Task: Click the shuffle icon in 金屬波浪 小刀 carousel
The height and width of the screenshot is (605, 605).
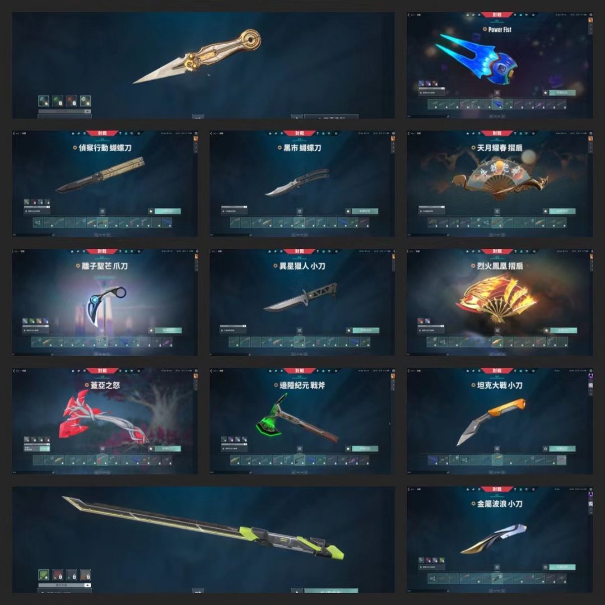Action: pos(433,578)
